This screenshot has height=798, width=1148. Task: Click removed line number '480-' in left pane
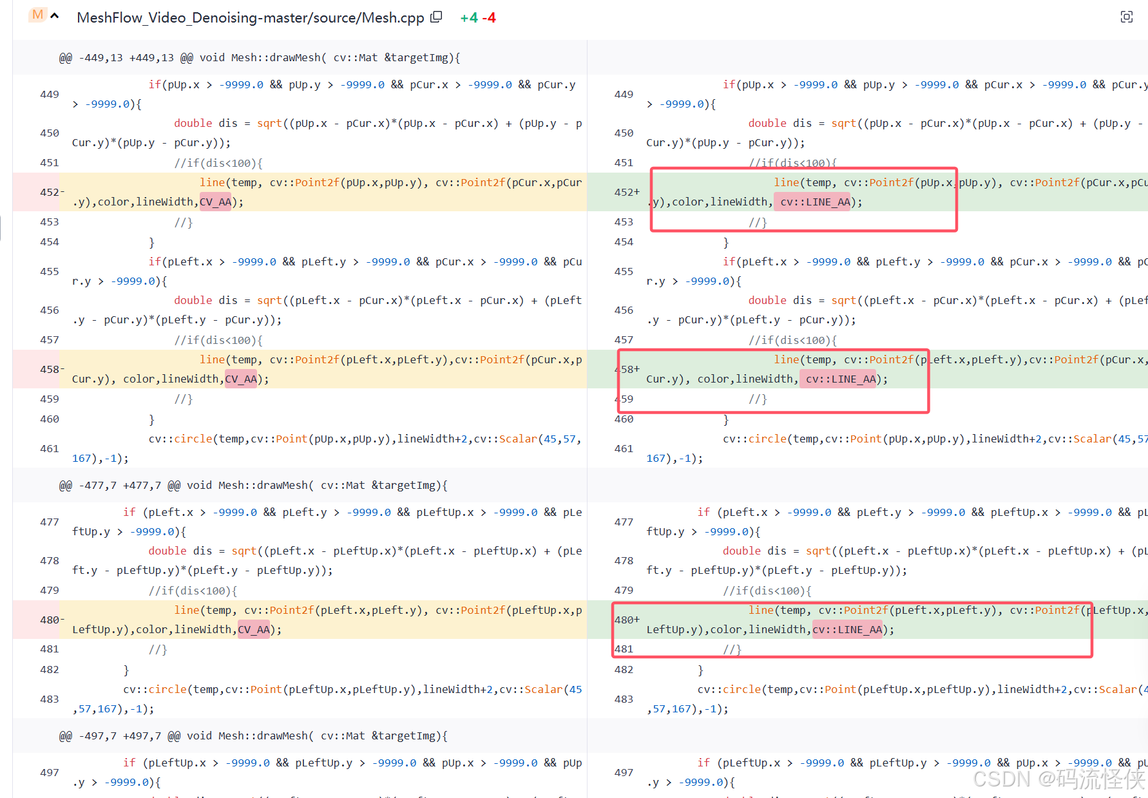pos(52,620)
